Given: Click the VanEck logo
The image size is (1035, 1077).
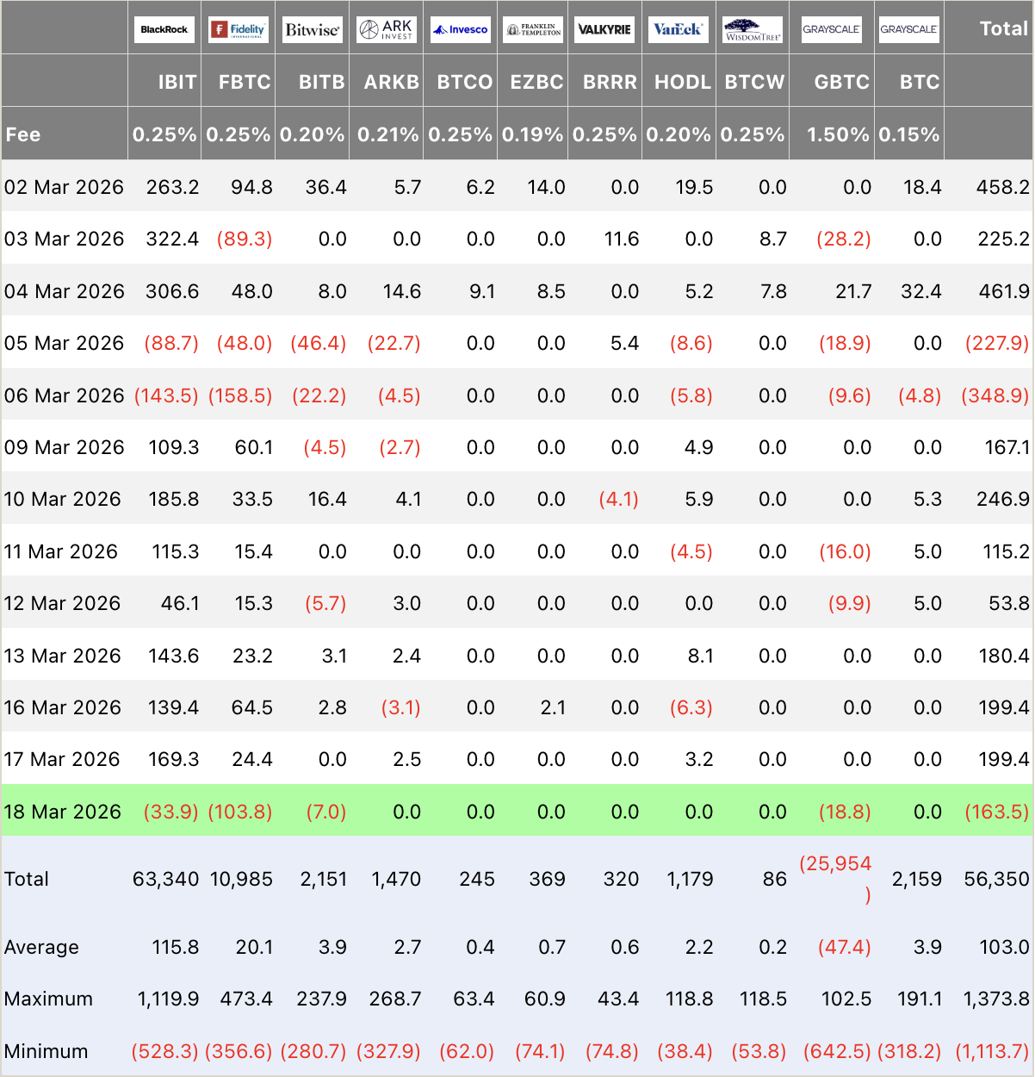Looking at the screenshot, I should [678, 29].
